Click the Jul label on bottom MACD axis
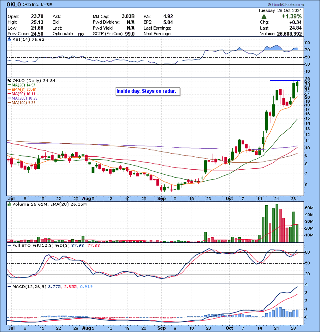The width and height of the screenshot is (320, 332). pyautogui.click(x=12, y=328)
